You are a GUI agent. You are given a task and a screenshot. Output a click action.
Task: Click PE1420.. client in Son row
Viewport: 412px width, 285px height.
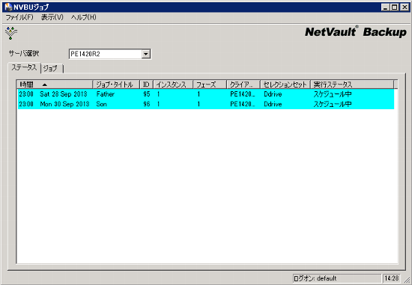[243, 104]
